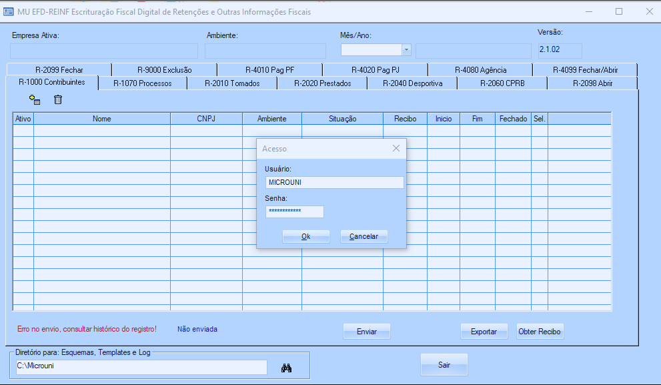The image size is (661, 385).
Task: Switch to the R-4010 Pag PF tab
Action: click(x=269, y=70)
